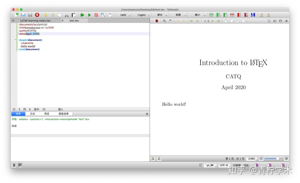The width and height of the screenshot is (300, 183).
Task: Toggle first sync lock icon below PDF
Action: pos(153,159)
